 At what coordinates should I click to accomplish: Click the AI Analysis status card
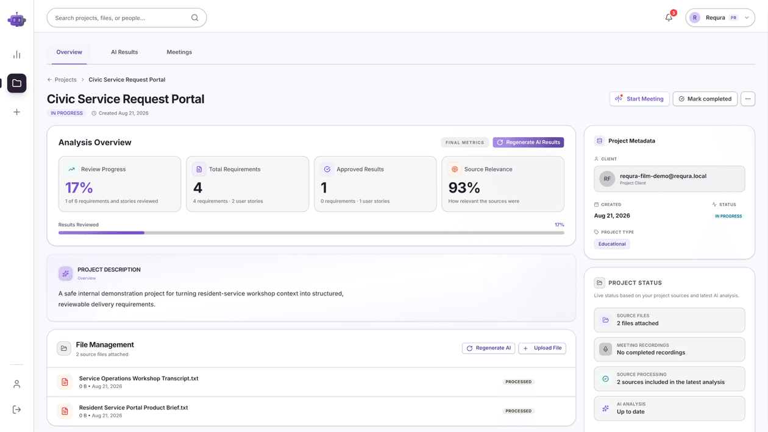tap(669, 408)
